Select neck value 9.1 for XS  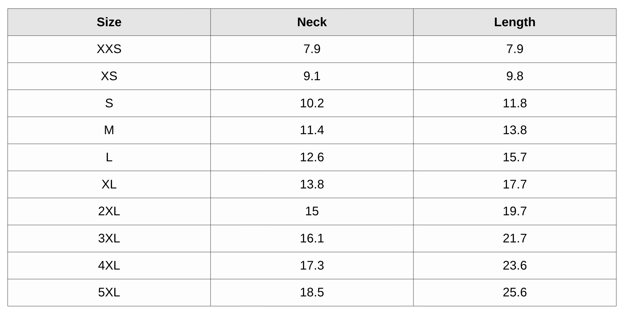click(x=312, y=76)
